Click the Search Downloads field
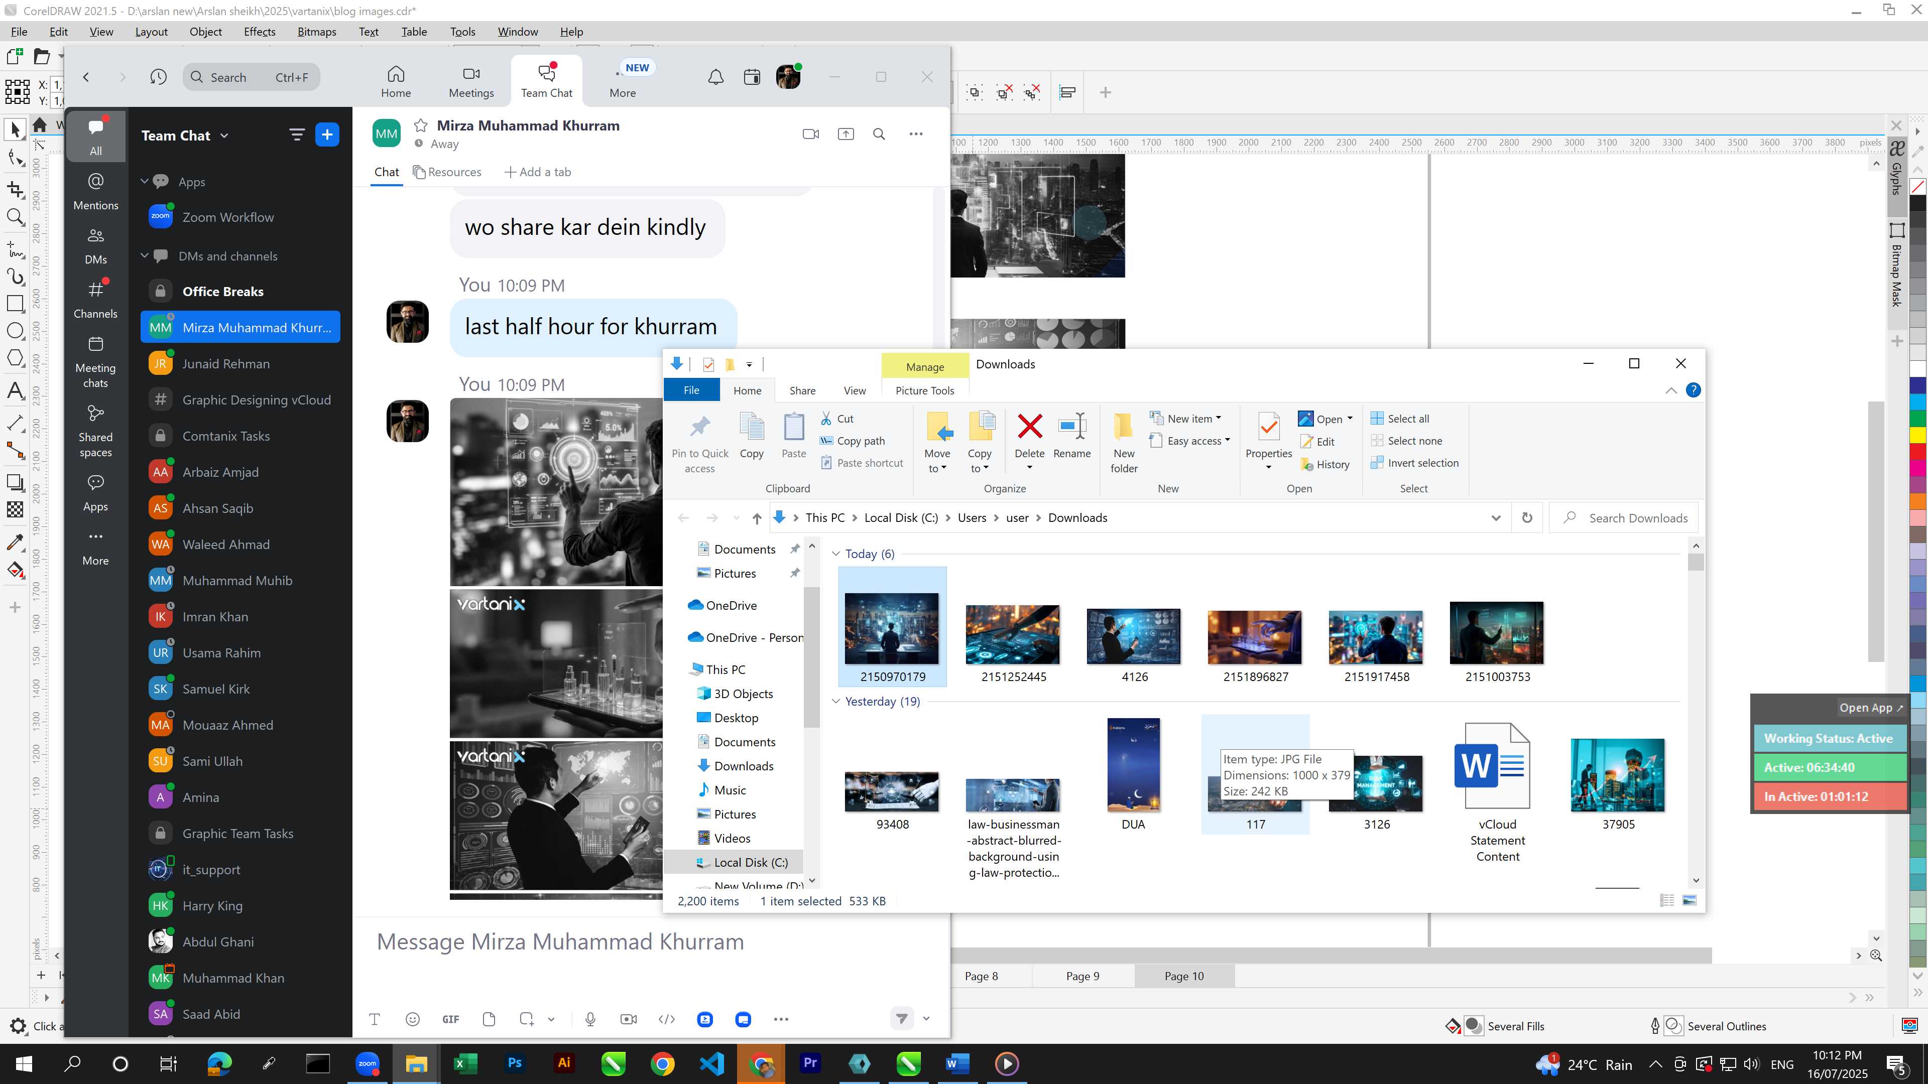Screen dimensions: 1928x1084 (x=1624, y=518)
